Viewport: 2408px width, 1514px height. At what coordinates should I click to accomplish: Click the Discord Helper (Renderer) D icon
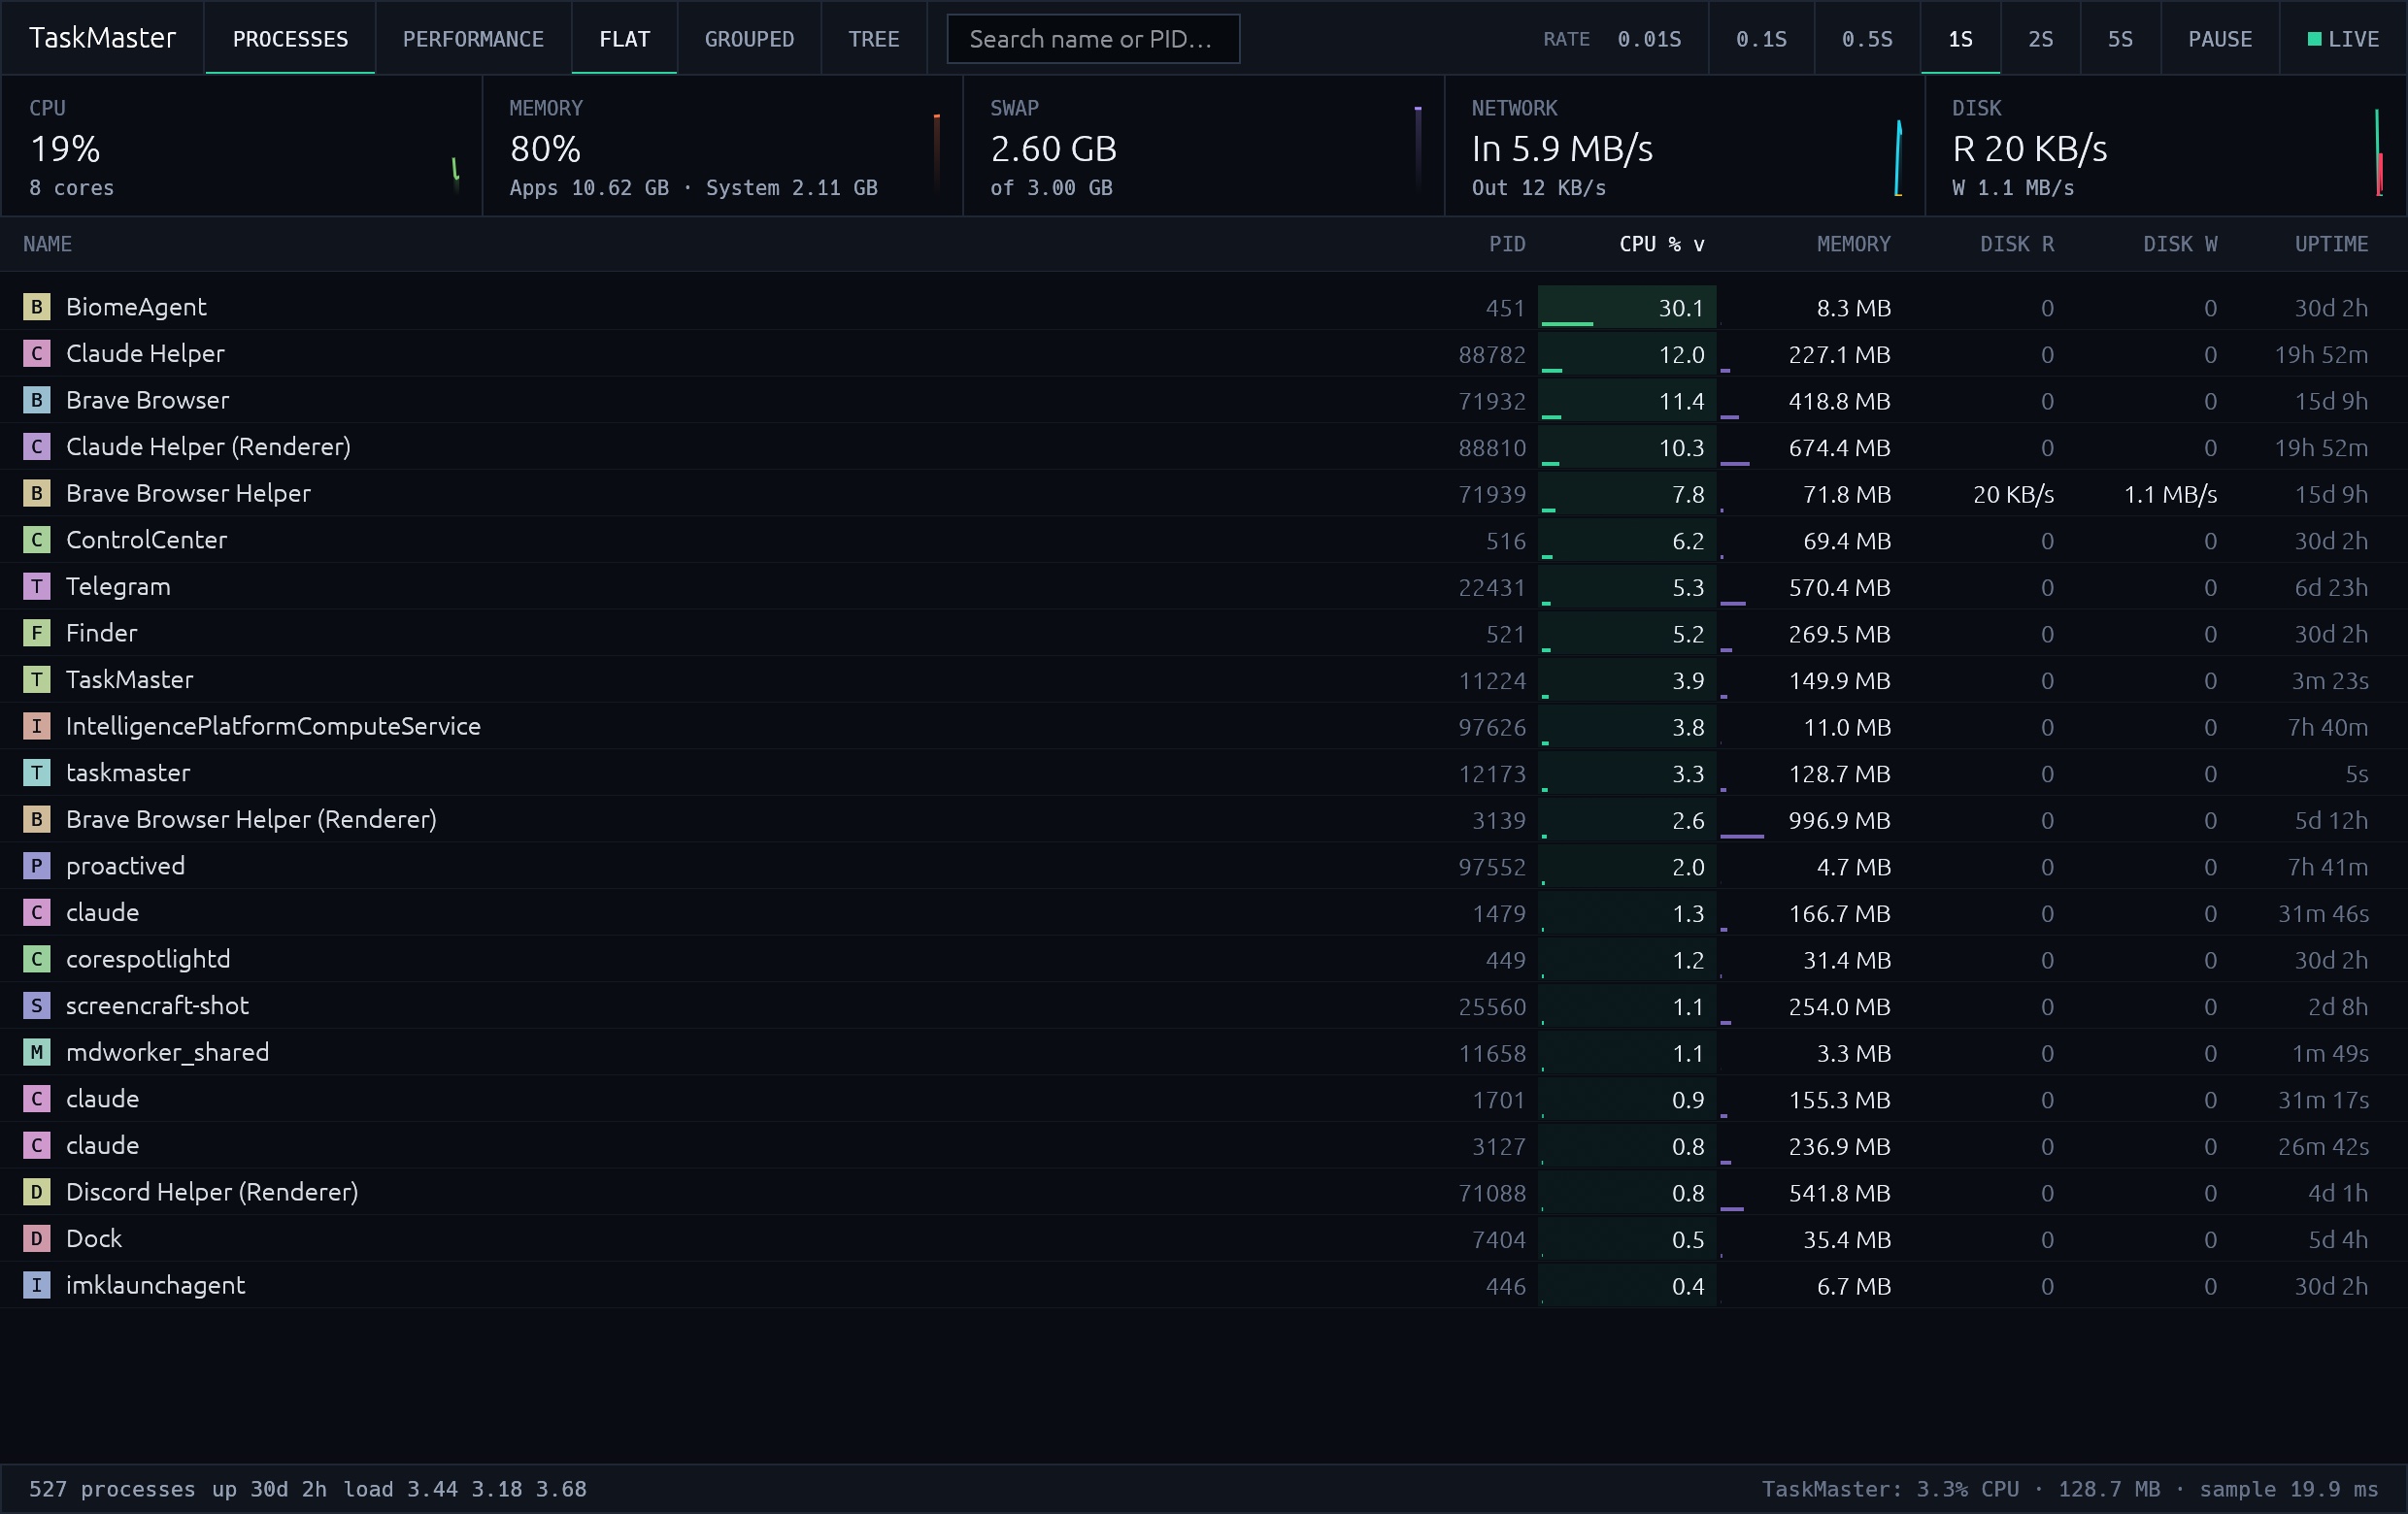pos(37,1192)
